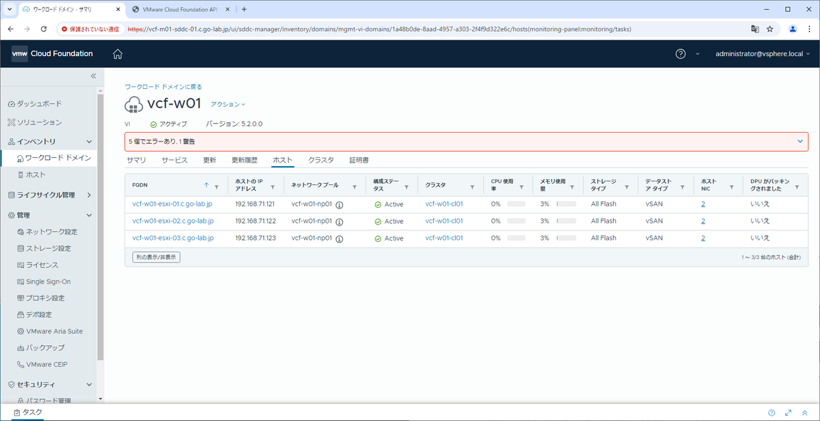Open ソリューション in sidebar
Viewport: 820px width, 421px height.
tap(35, 122)
